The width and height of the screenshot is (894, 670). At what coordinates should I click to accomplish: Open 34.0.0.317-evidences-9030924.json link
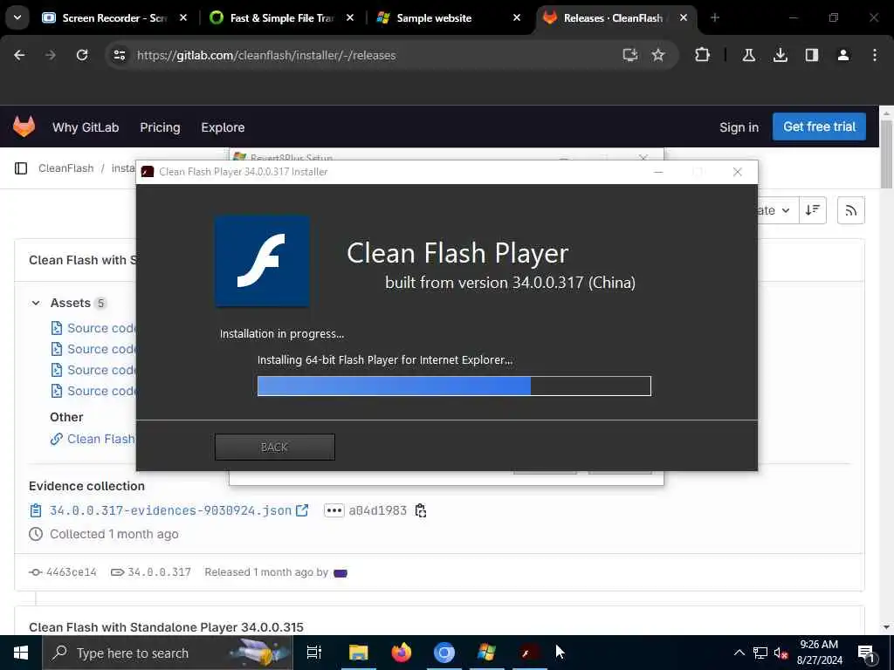(170, 510)
